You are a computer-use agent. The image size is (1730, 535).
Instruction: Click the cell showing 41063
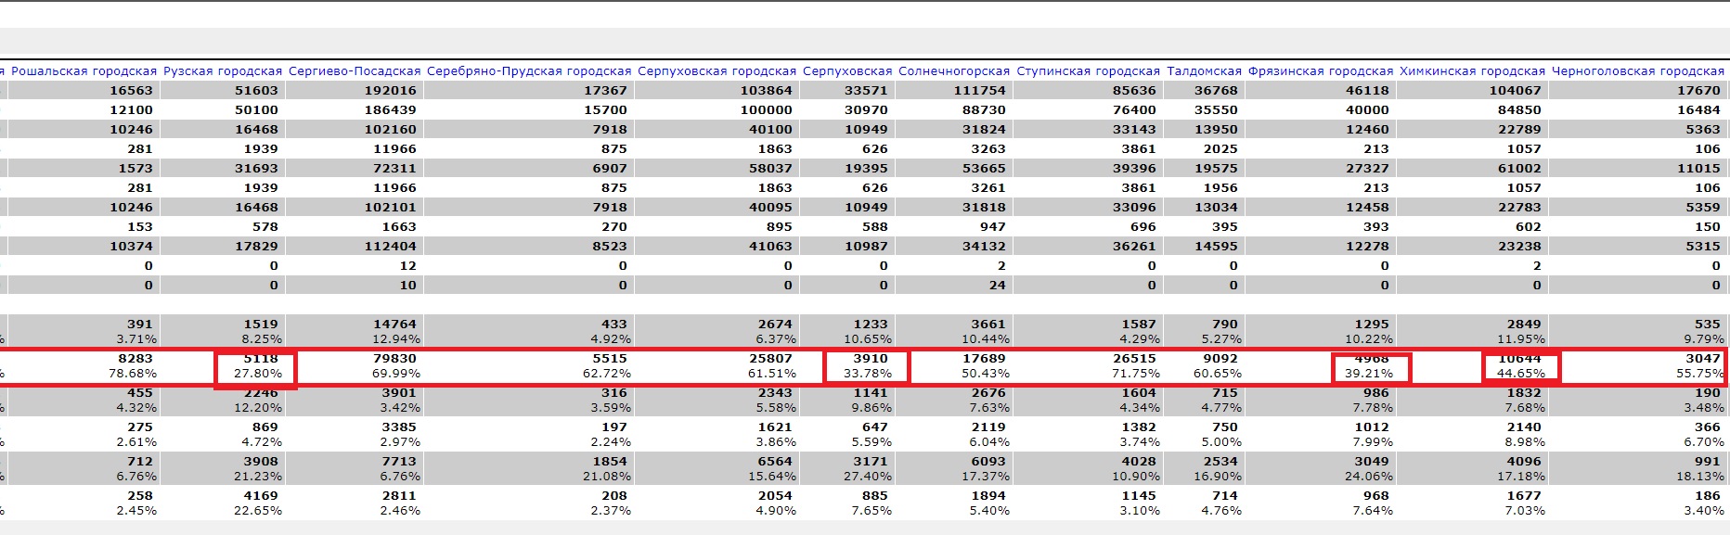pyautogui.click(x=717, y=246)
